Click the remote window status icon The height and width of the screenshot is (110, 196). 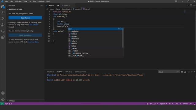coord(2,104)
